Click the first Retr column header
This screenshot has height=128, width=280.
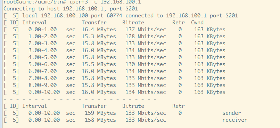point(179,23)
